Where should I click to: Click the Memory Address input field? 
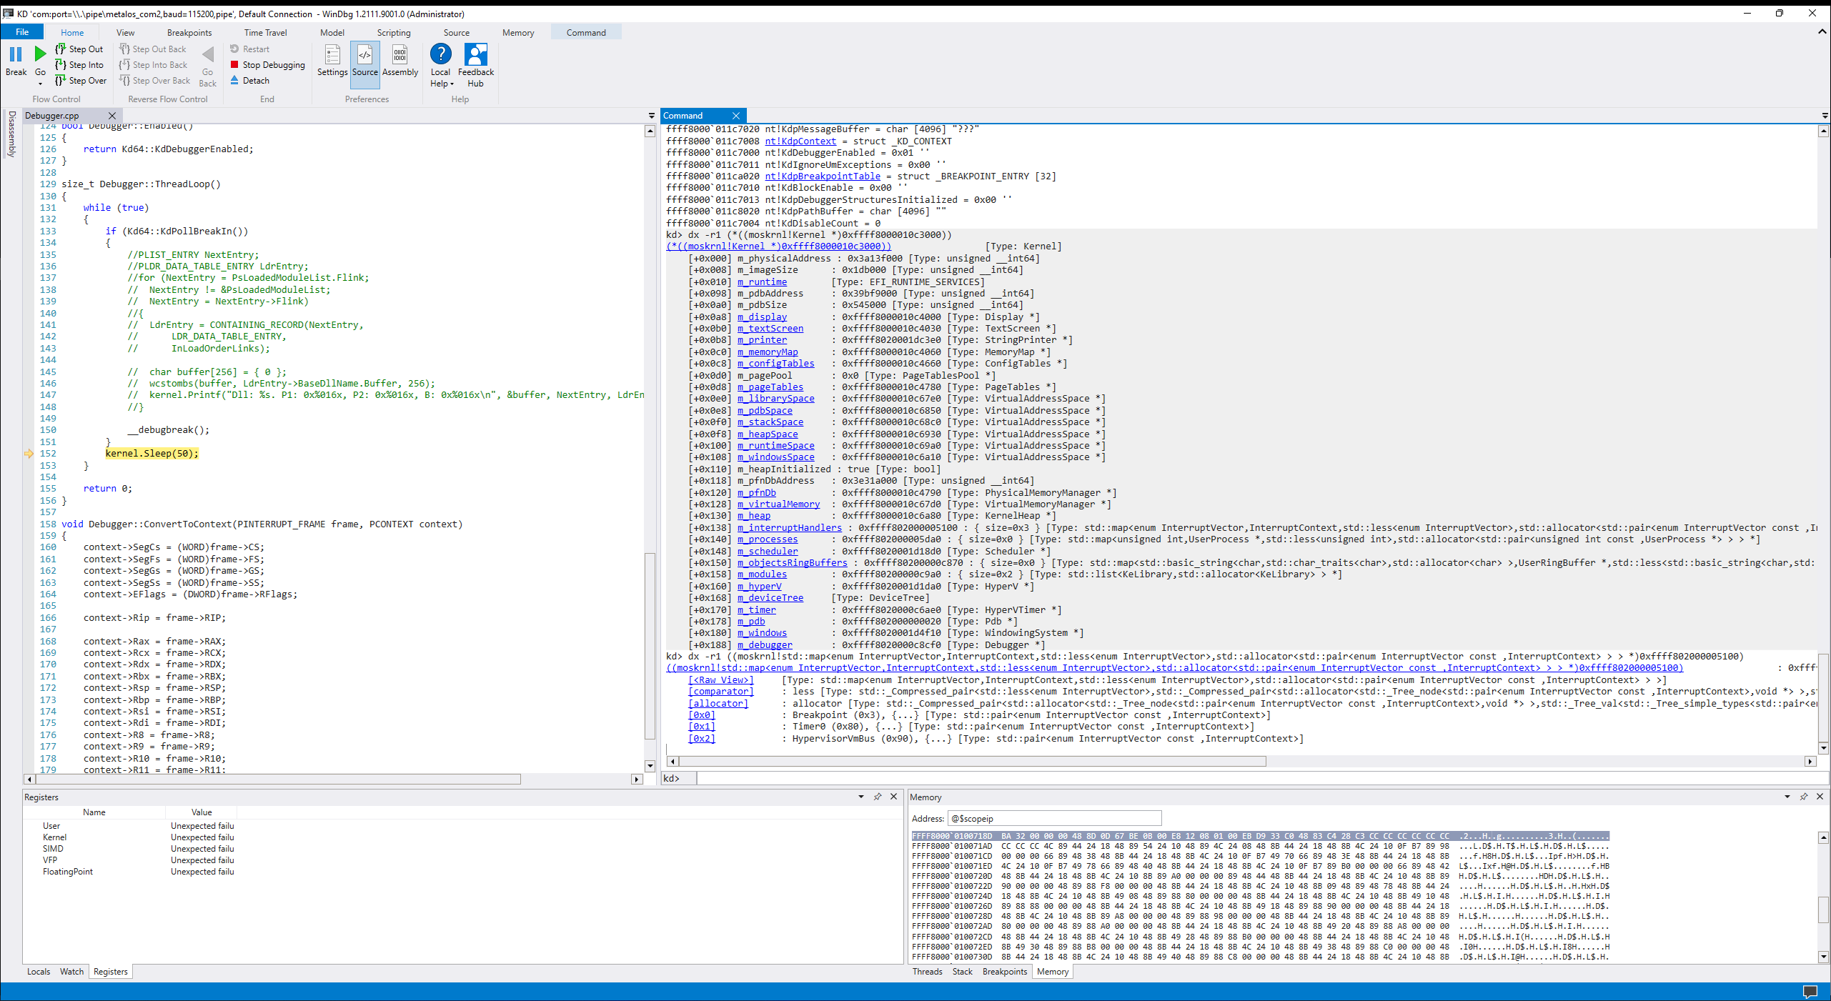pos(1053,819)
